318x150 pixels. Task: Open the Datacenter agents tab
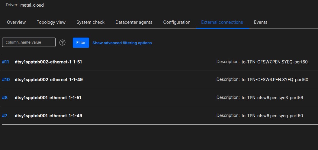point(134,22)
